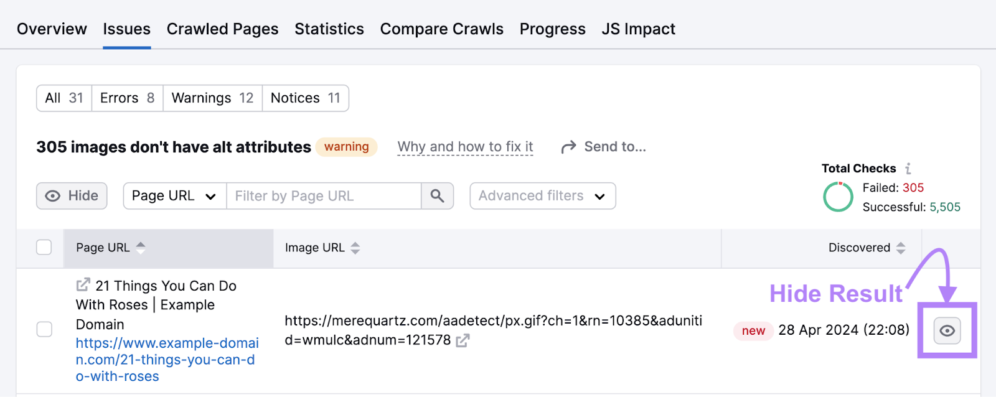The width and height of the screenshot is (996, 397).
Task: Click the Failed 305 count in red
Action: 912,187
